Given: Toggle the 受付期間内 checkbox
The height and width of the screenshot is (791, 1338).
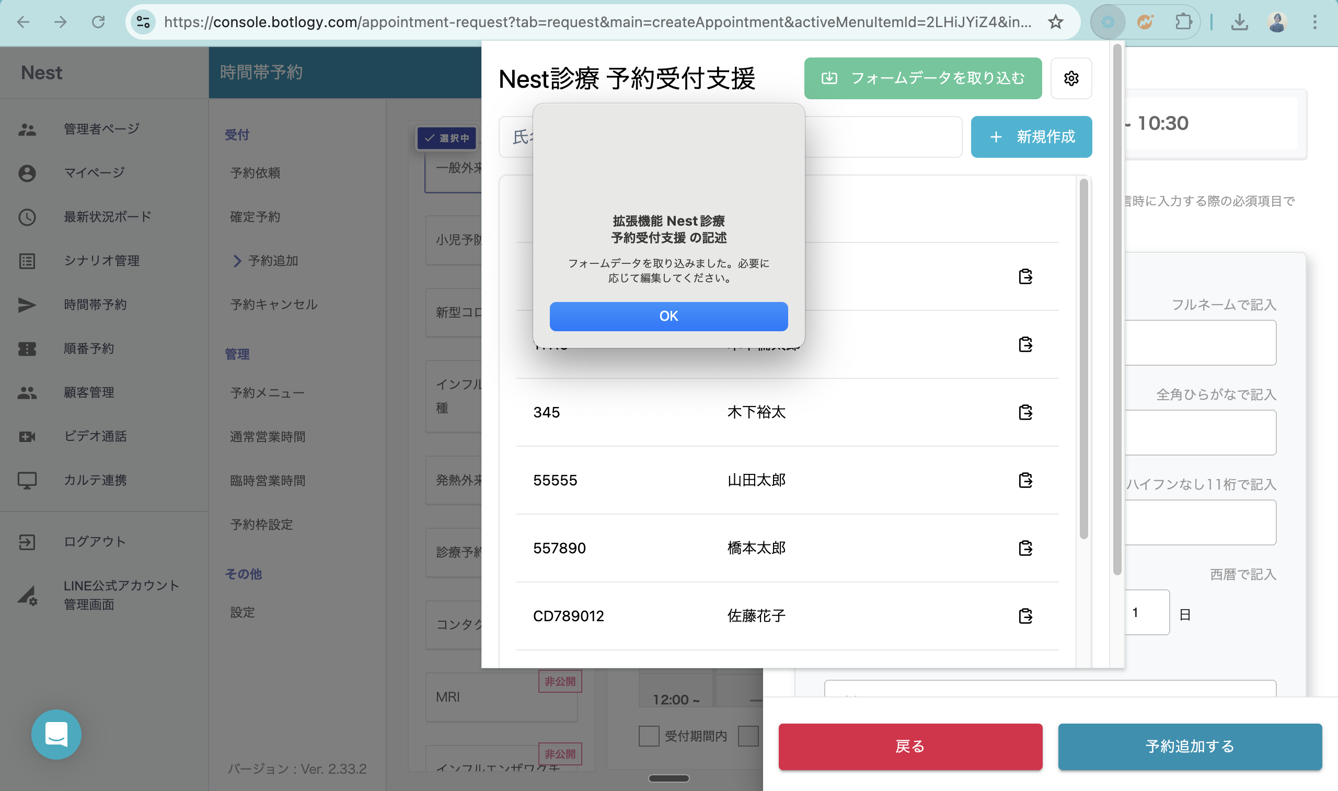Looking at the screenshot, I should pos(649,736).
